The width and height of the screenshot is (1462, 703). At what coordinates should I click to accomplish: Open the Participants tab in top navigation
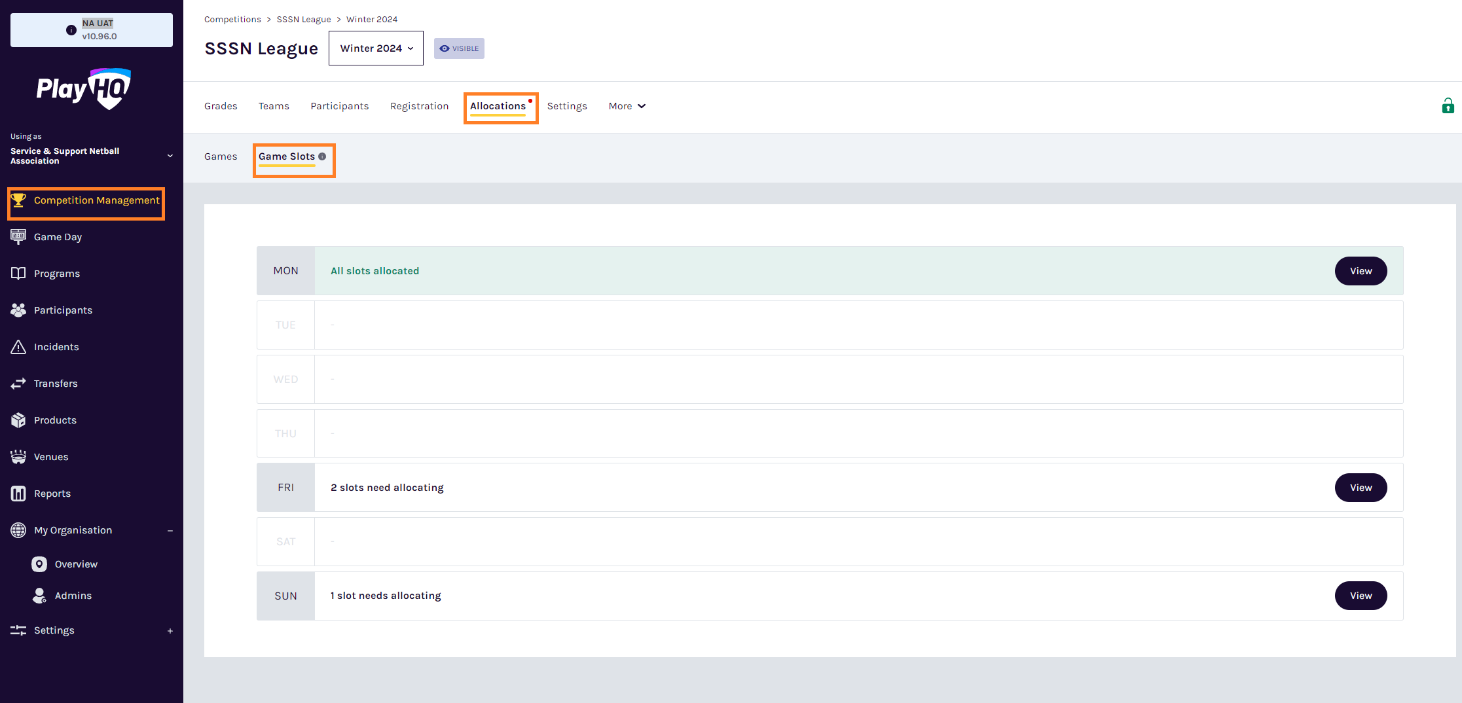tap(340, 106)
